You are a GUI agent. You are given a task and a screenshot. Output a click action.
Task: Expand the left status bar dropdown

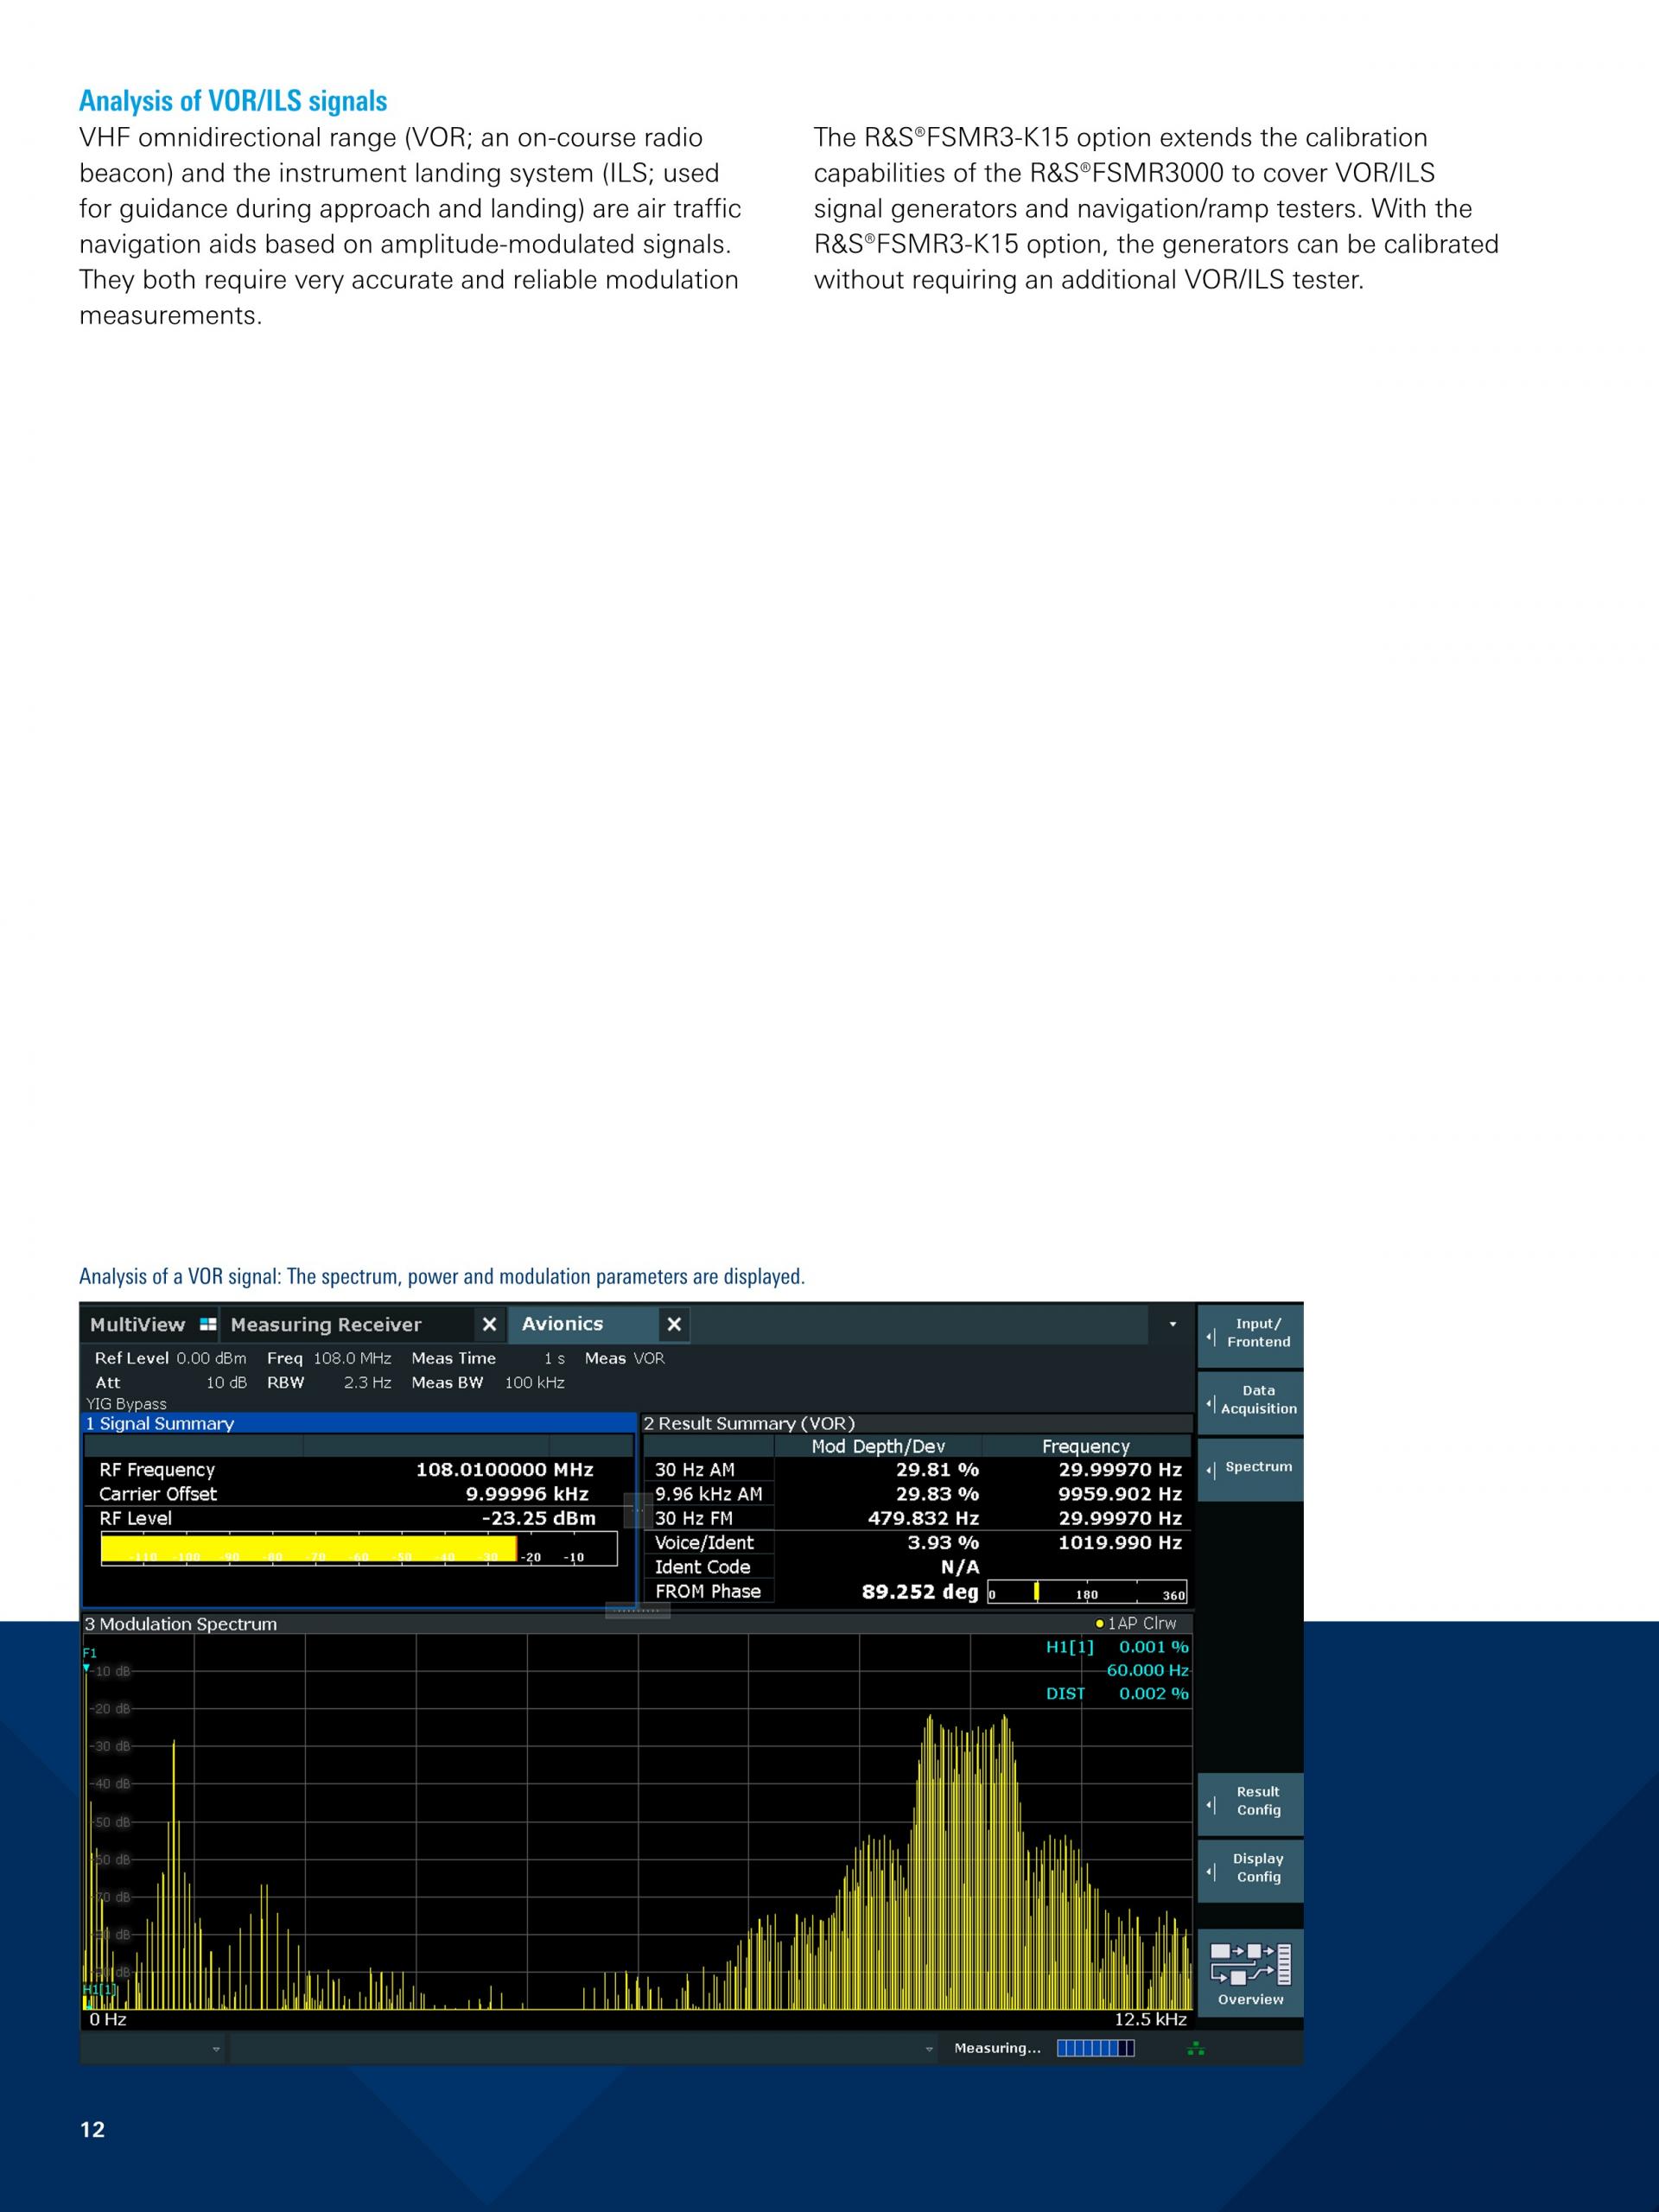pyautogui.click(x=216, y=2049)
